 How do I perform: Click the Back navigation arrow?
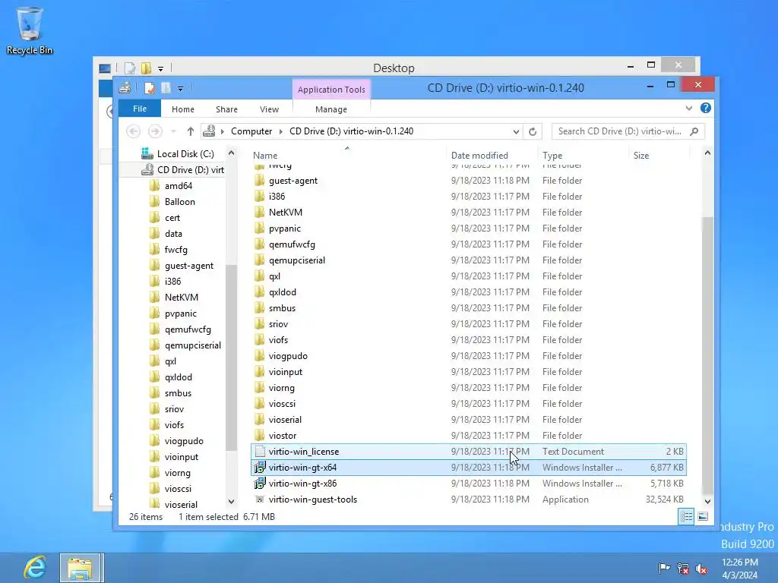[x=133, y=131]
